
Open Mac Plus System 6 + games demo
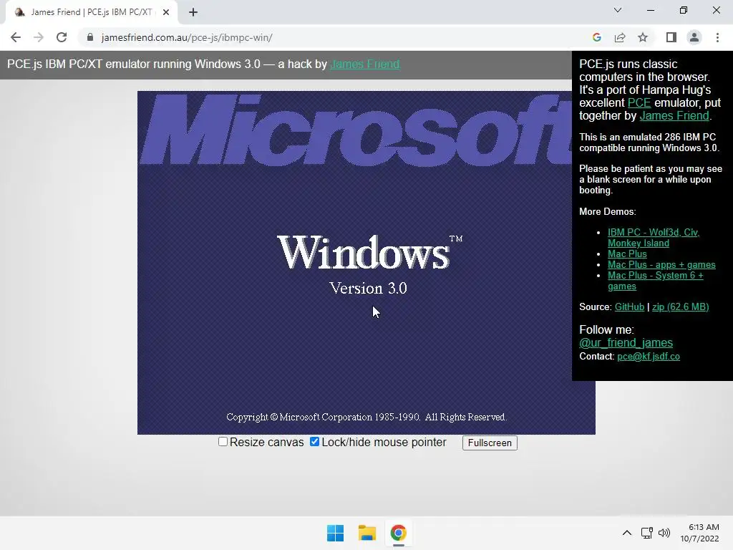point(656,281)
